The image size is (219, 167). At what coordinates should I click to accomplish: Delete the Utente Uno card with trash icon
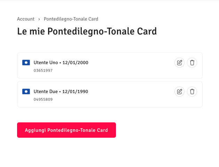[x=192, y=62]
